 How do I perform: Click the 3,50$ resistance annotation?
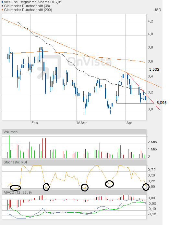(x=154, y=69)
